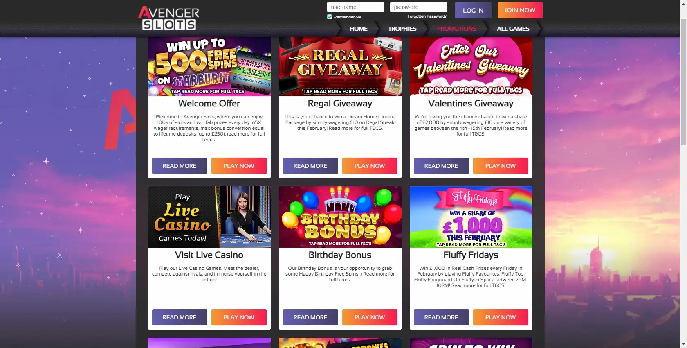Click the scroll-down arrow on the page scrollbar
The height and width of the screenshot is (348, 687).
pos(683,344)
